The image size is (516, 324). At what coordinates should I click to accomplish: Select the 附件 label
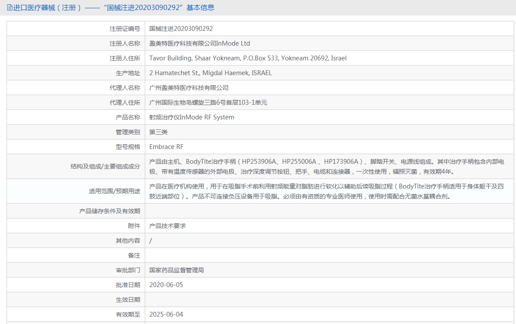click(134, 226)
